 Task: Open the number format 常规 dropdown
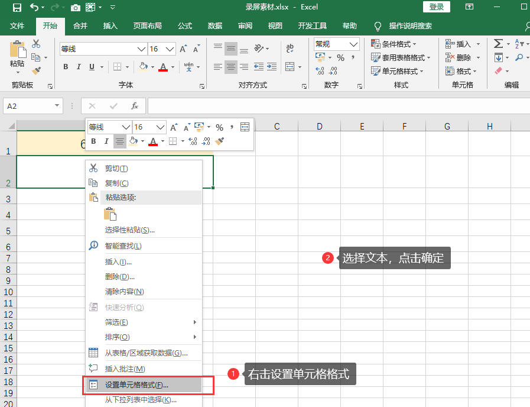[353, 44]
